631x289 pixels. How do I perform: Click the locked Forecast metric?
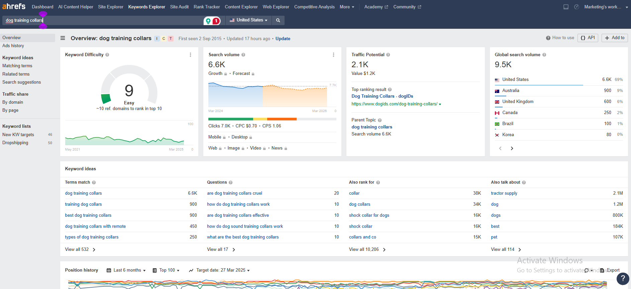coord(243,74)
